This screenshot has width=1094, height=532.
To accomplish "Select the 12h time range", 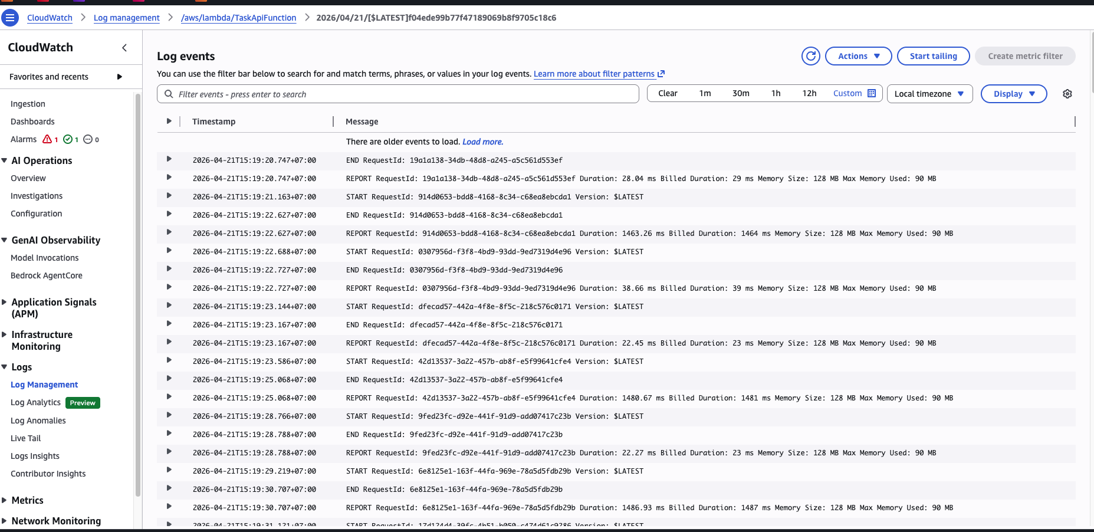I will coord(809,93).
